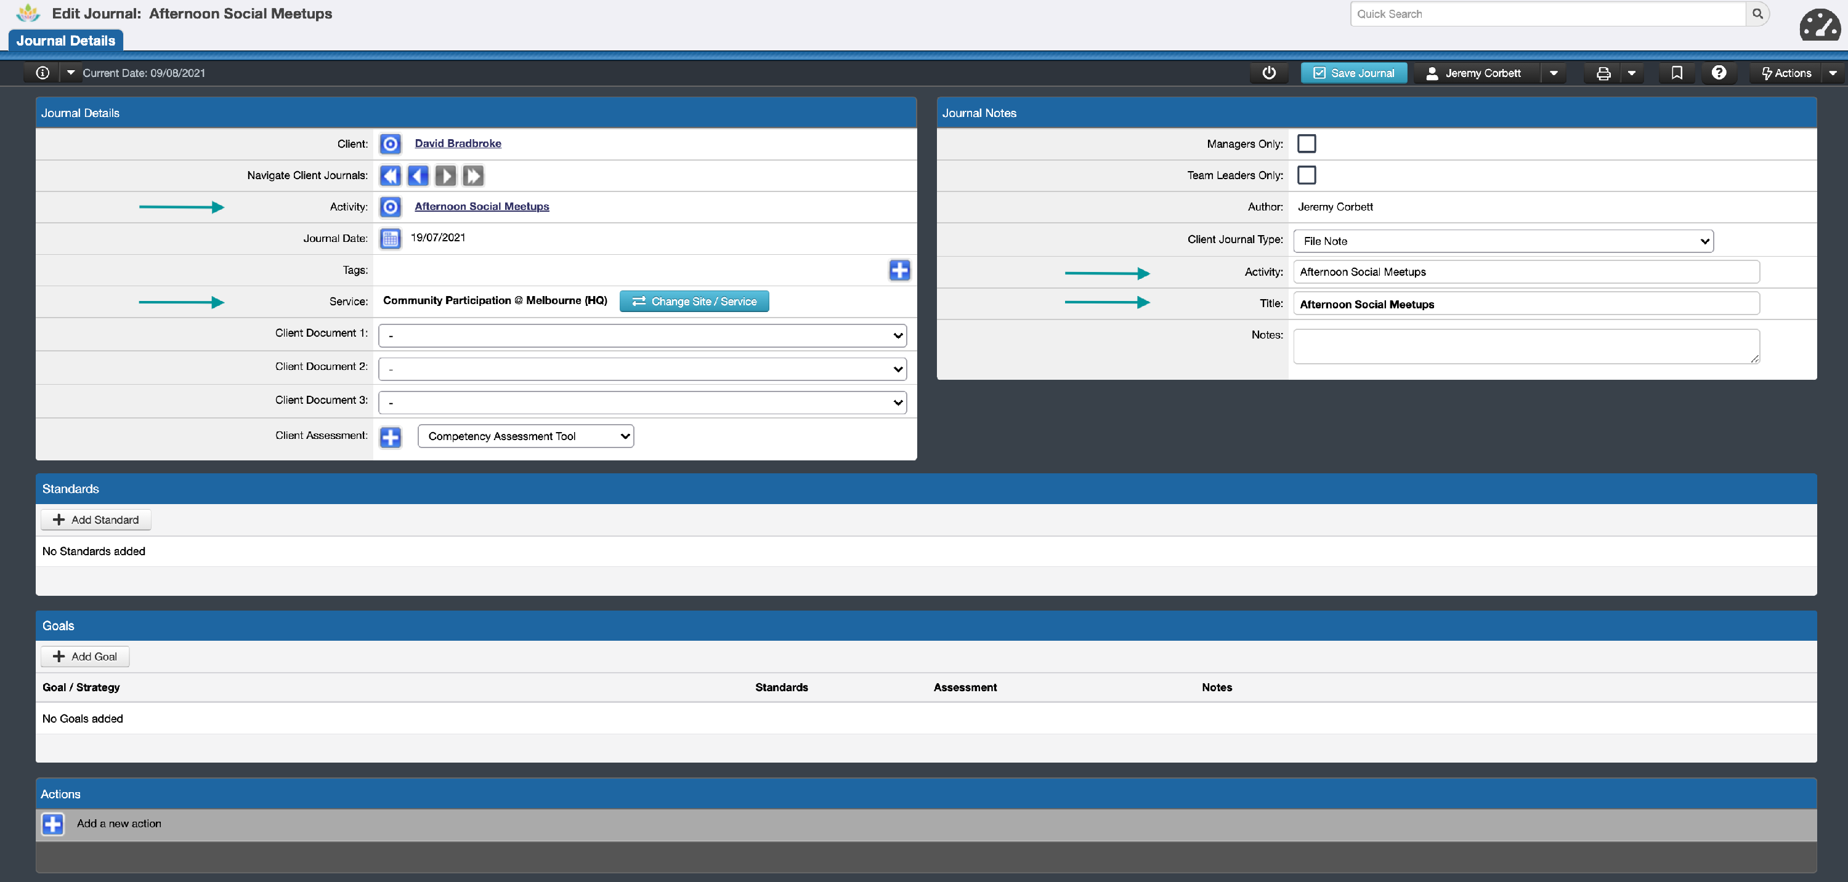The image size is (1848, 882).
Task: Click the help question mark icon
Action: tap(1719, 73)
